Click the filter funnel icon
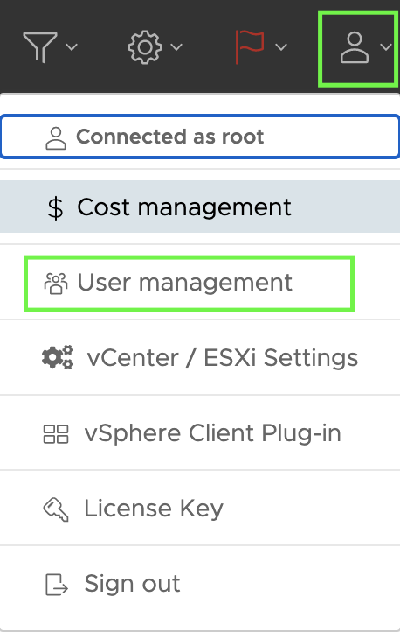 (40, 47)
